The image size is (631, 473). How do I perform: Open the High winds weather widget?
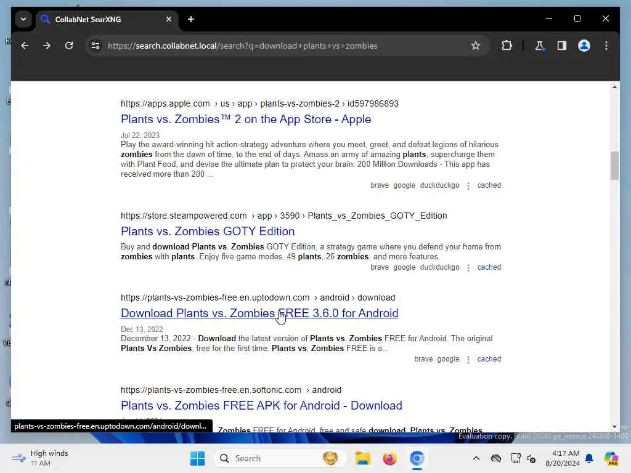(x=40, y=458)
